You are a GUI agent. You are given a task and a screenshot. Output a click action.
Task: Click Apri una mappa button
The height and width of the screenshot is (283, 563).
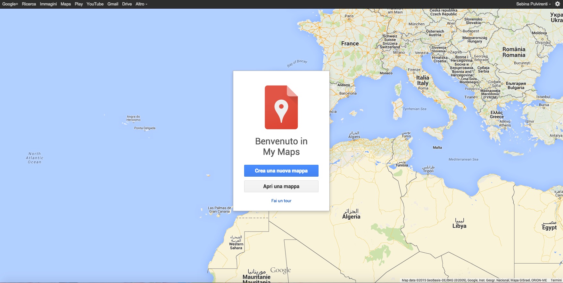281,186
